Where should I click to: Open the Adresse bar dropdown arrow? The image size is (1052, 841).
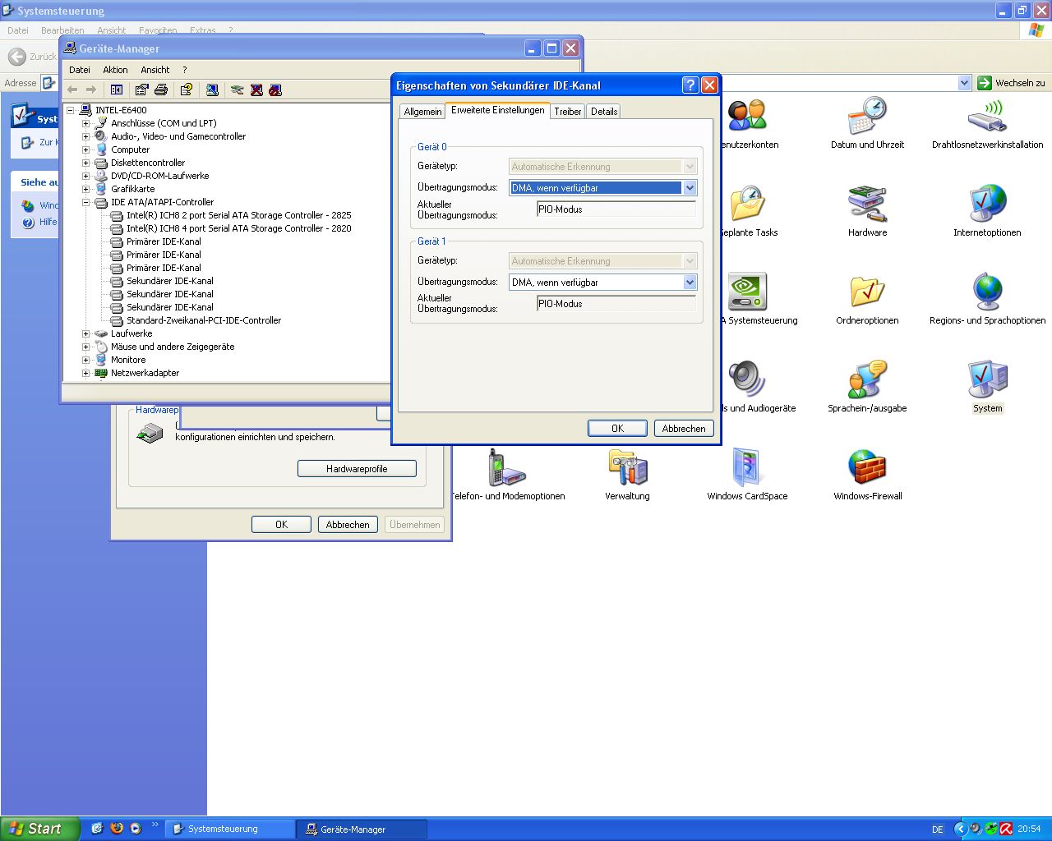(964, 83)
